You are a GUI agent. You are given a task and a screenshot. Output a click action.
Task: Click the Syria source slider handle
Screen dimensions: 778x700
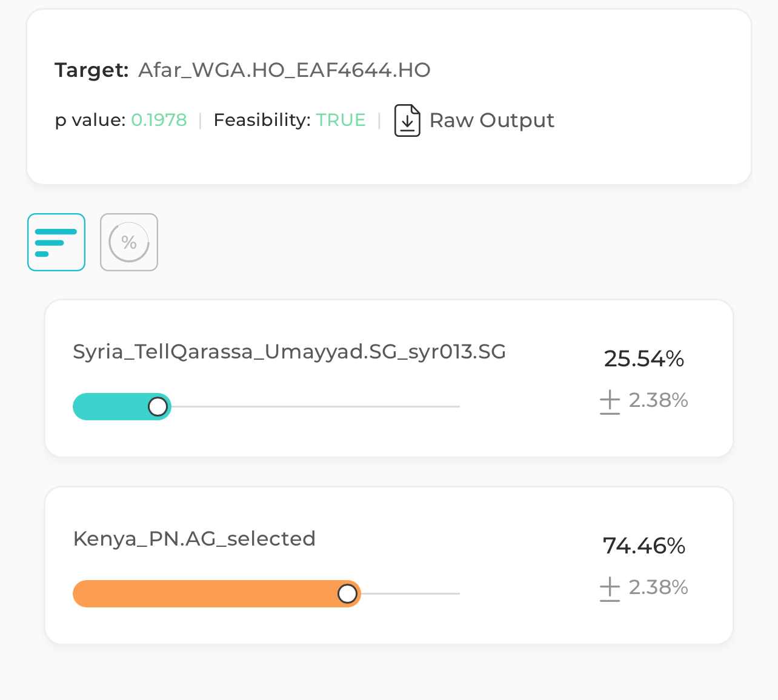coord(158,406)
